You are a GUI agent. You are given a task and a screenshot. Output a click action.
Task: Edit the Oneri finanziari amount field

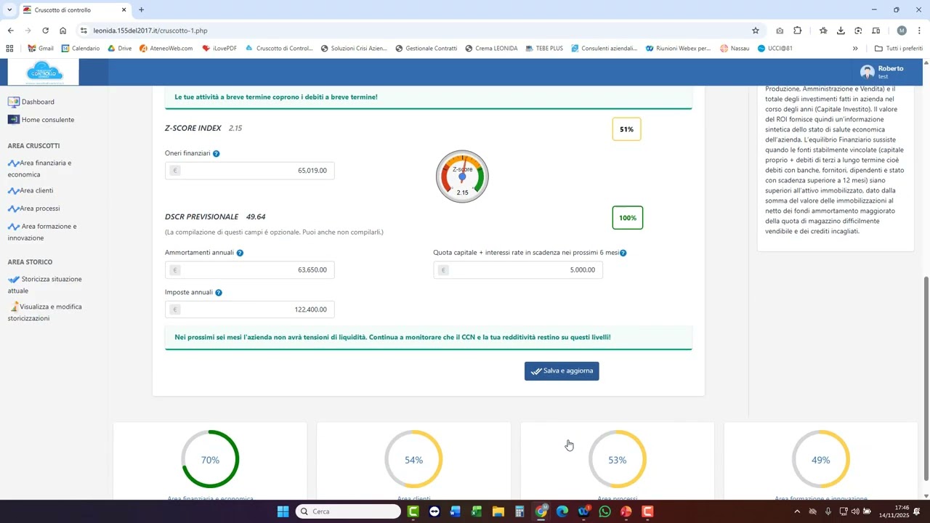click(256, 171)
